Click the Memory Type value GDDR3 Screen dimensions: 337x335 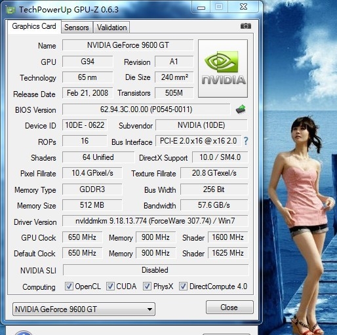(92, 189)
